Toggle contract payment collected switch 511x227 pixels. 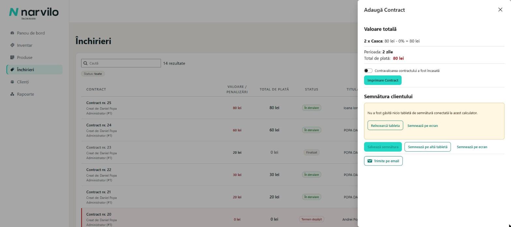pyautogui.click(x=368, y=71)
